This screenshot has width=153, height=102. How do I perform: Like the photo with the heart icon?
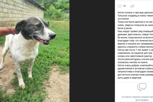point(120,6)
